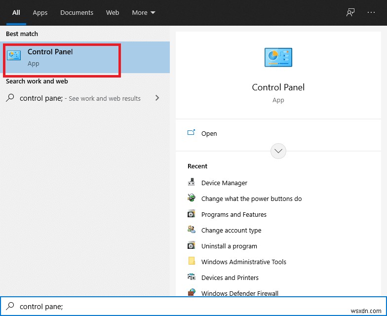Click the Windows Administrative Tools folder icon
Viewport: 387px width, 316px height.
coord(192,262)
